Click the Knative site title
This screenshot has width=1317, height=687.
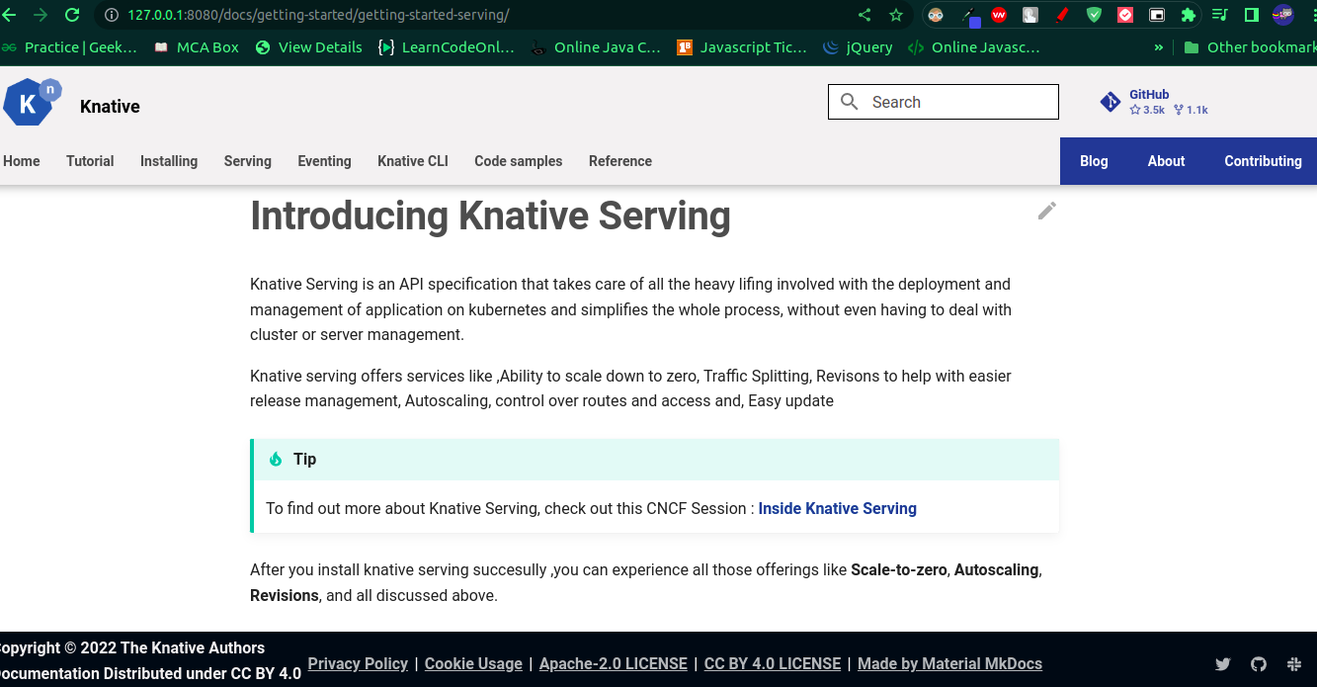tap(110, 107)
